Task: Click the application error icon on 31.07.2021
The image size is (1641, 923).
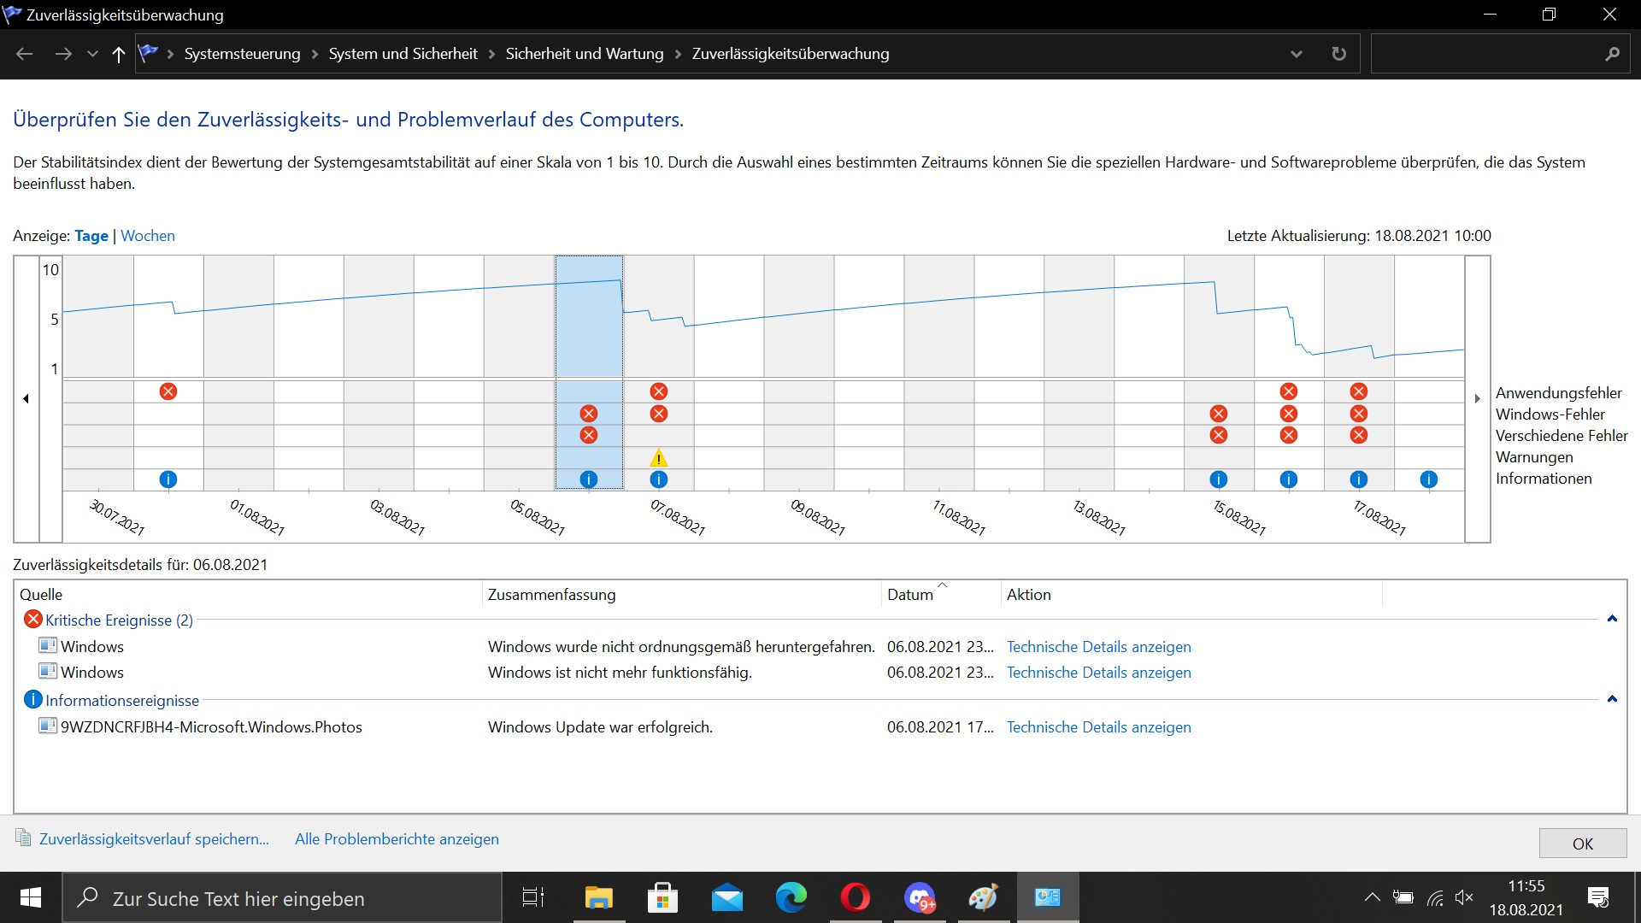Action: [168, 391]
